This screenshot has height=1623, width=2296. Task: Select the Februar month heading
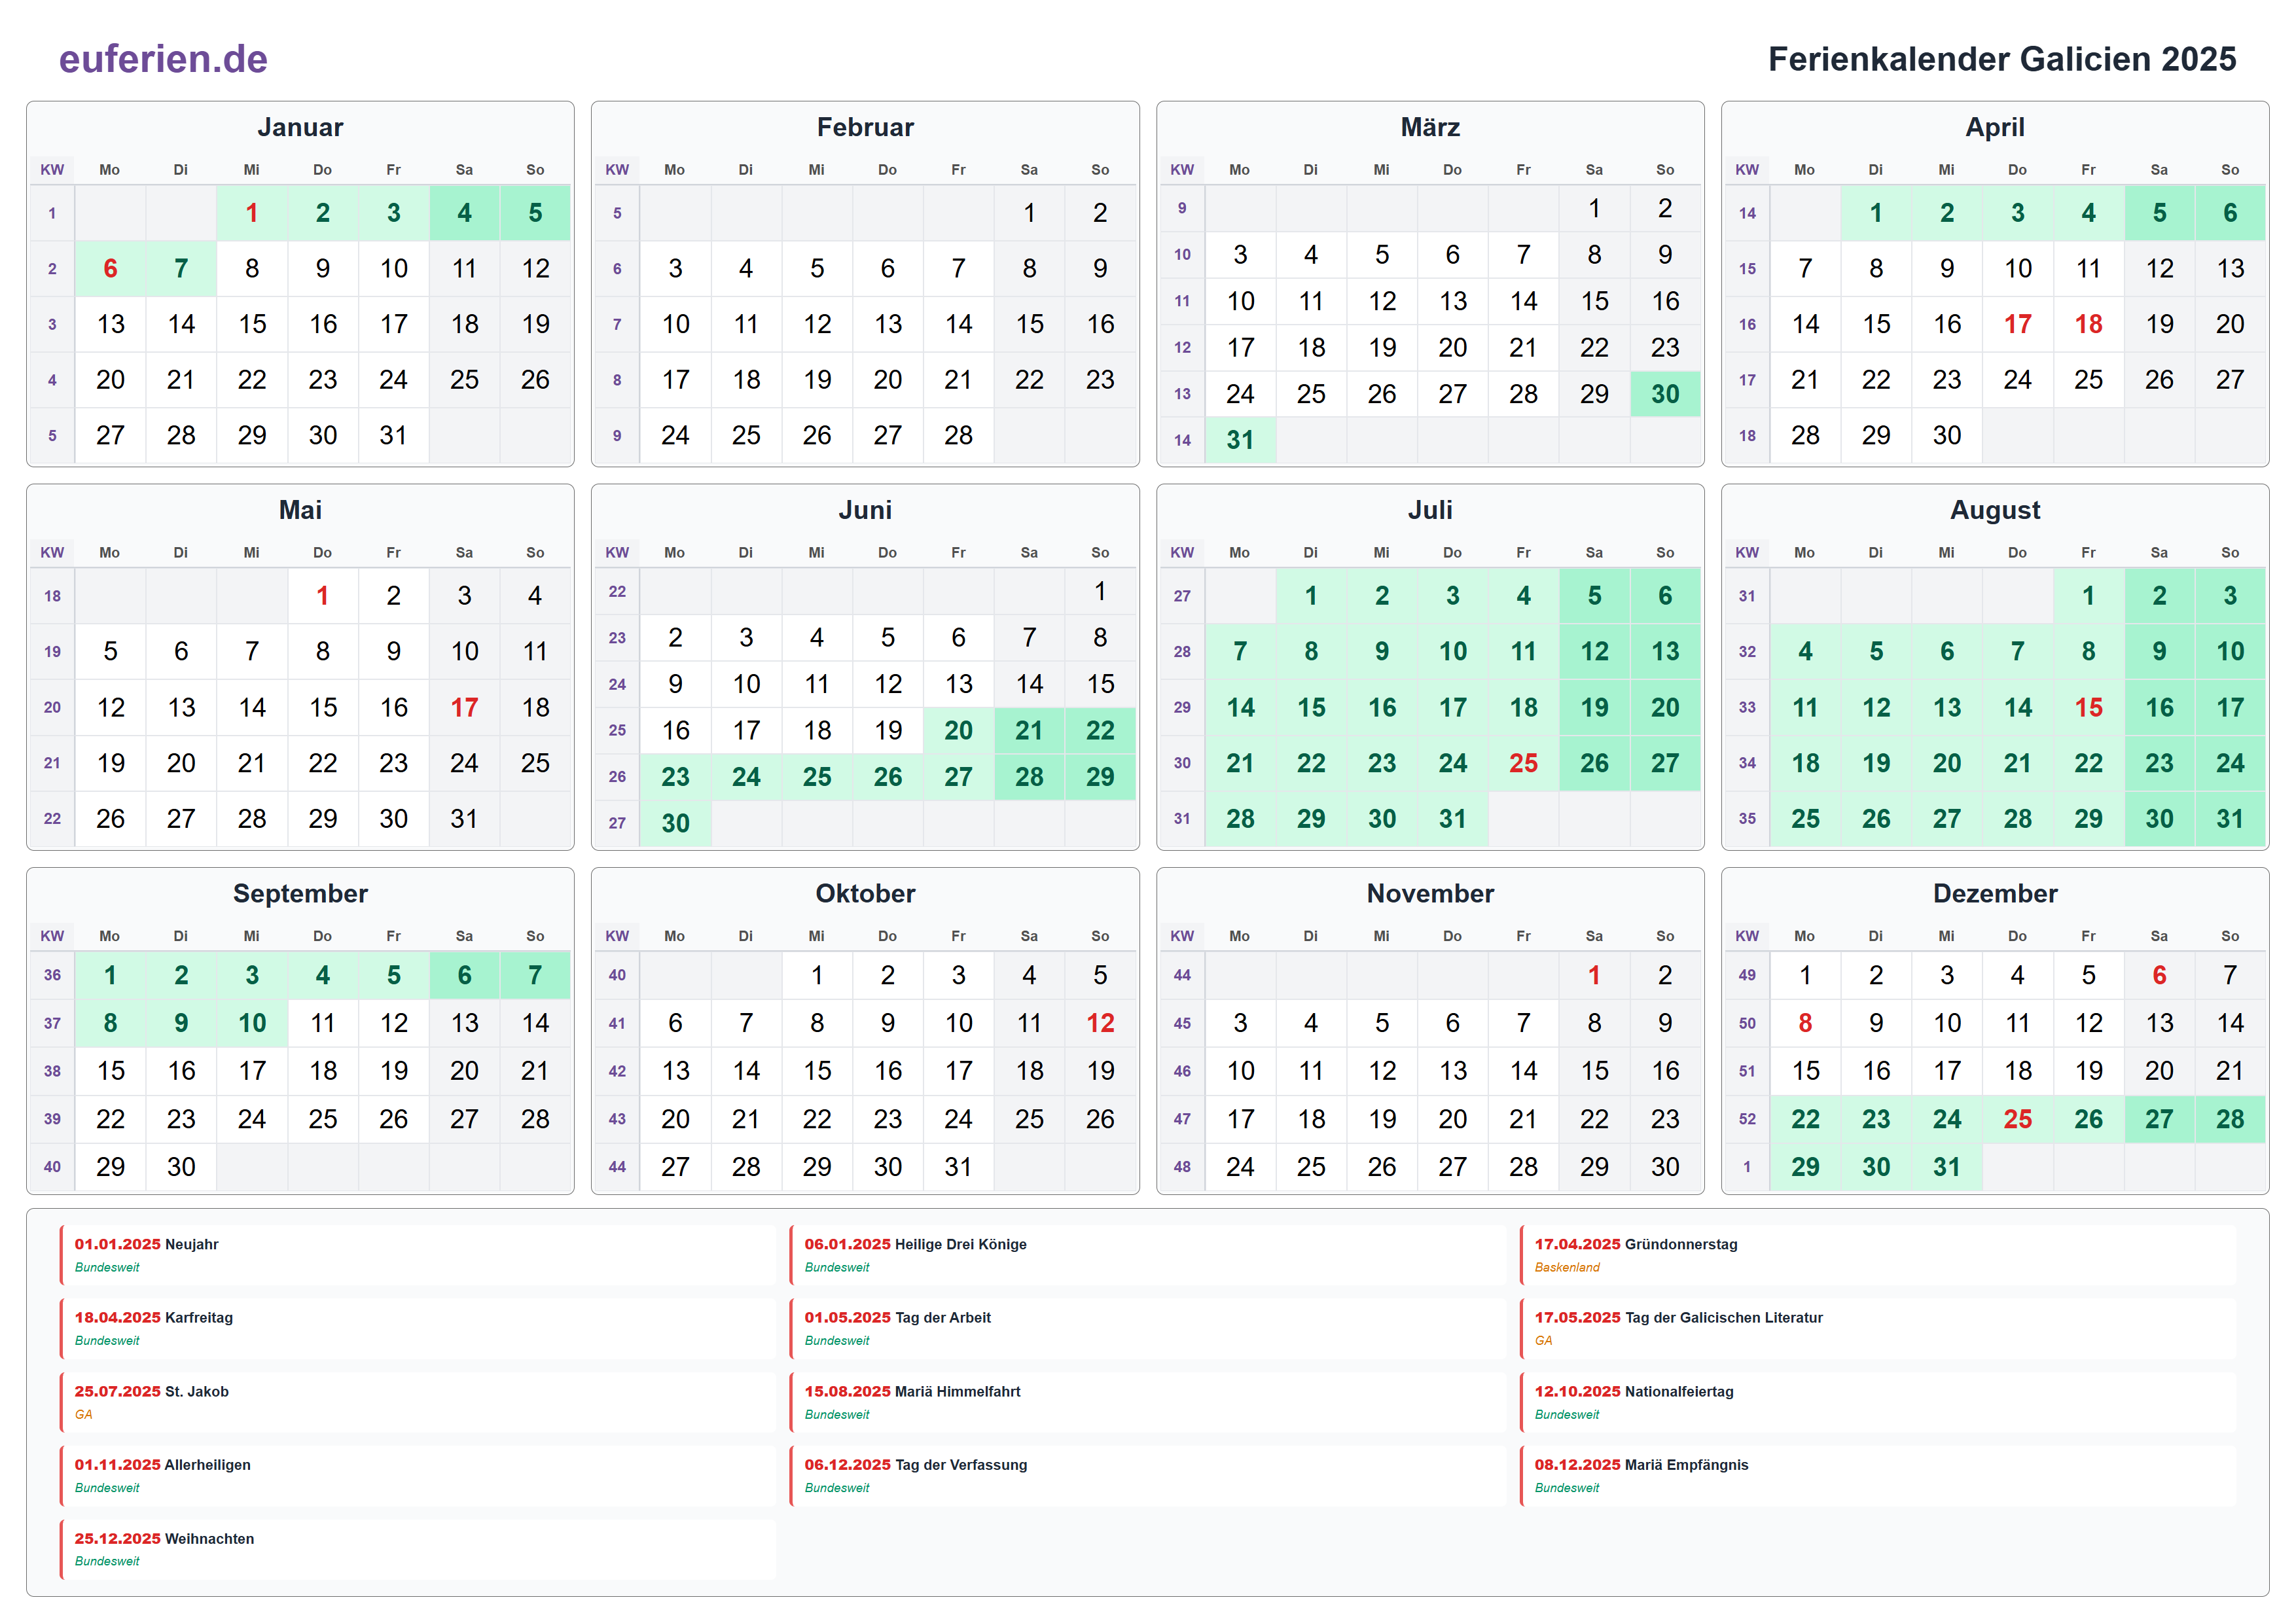pos(865,127)
